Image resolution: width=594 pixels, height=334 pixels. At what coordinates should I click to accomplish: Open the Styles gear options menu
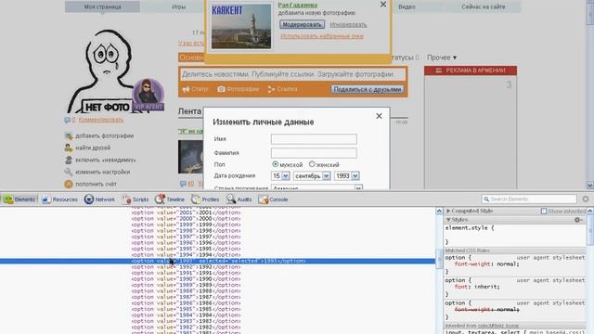pyautogui.click(x=578, y=220)
